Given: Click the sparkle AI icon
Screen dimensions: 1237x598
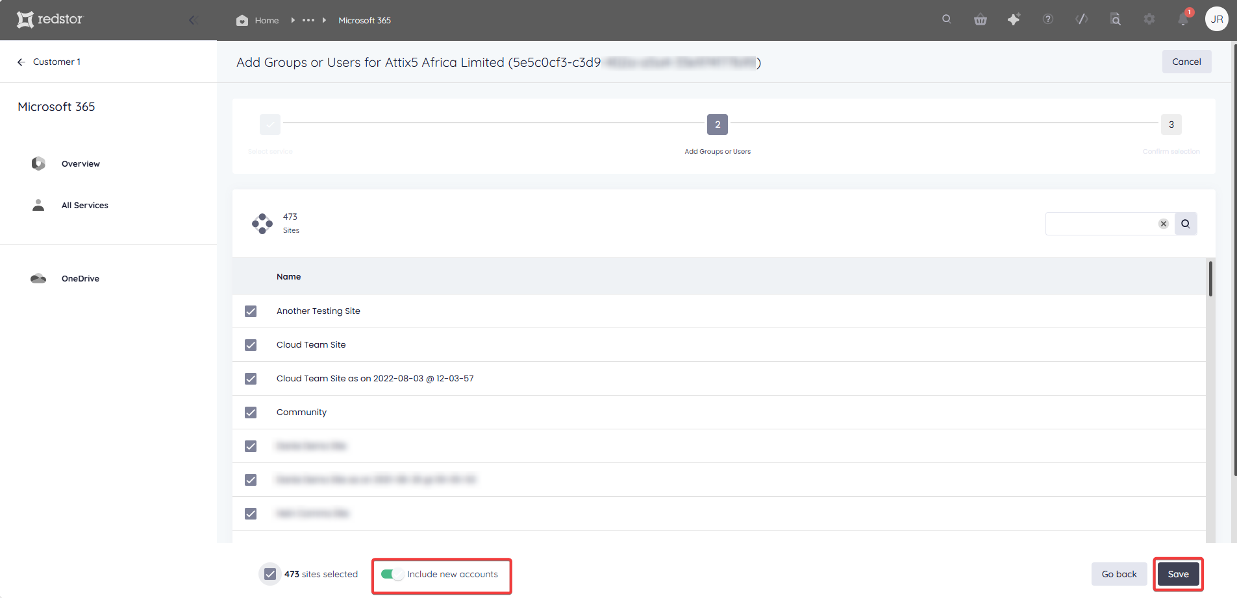Looking at the screenshot, I should [1014, 19].
